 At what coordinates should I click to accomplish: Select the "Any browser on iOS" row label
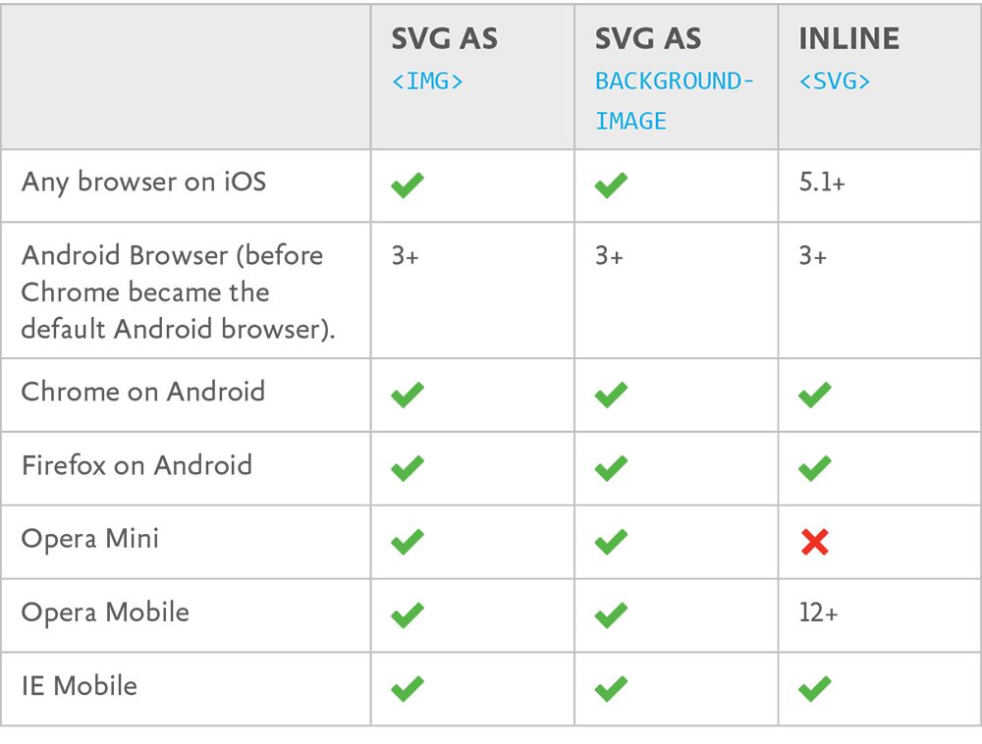tap(143, 182)
